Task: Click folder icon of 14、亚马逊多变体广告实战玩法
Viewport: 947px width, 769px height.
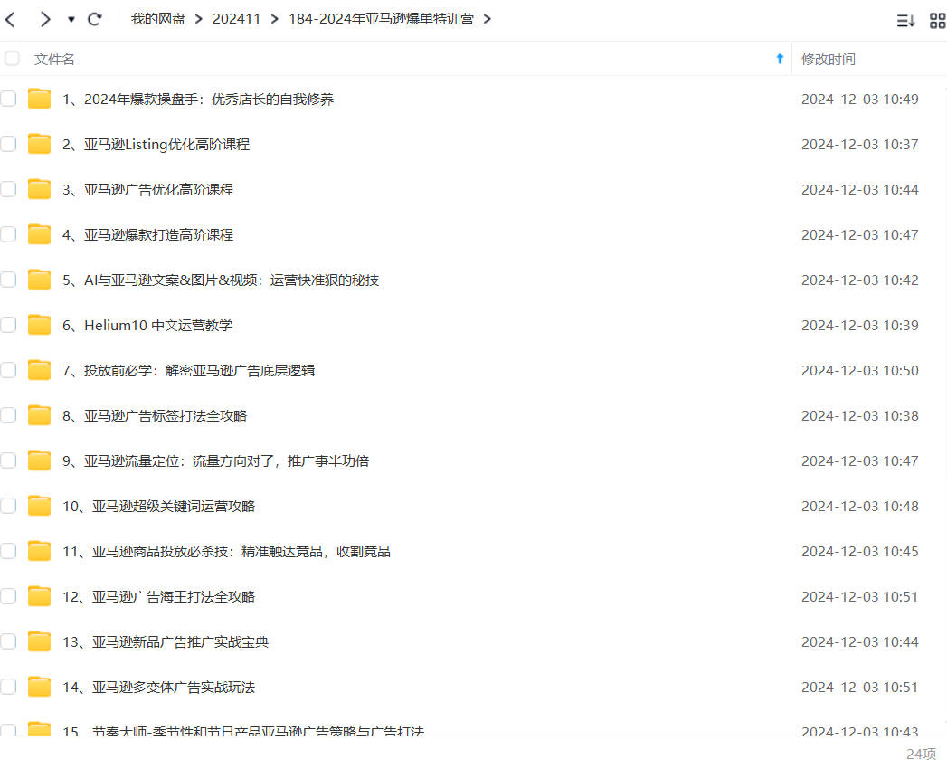Action: coord(39,687)
